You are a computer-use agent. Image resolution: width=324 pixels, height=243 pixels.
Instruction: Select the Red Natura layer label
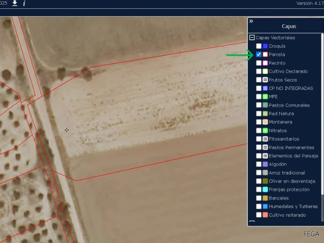[x=281, y=113]
